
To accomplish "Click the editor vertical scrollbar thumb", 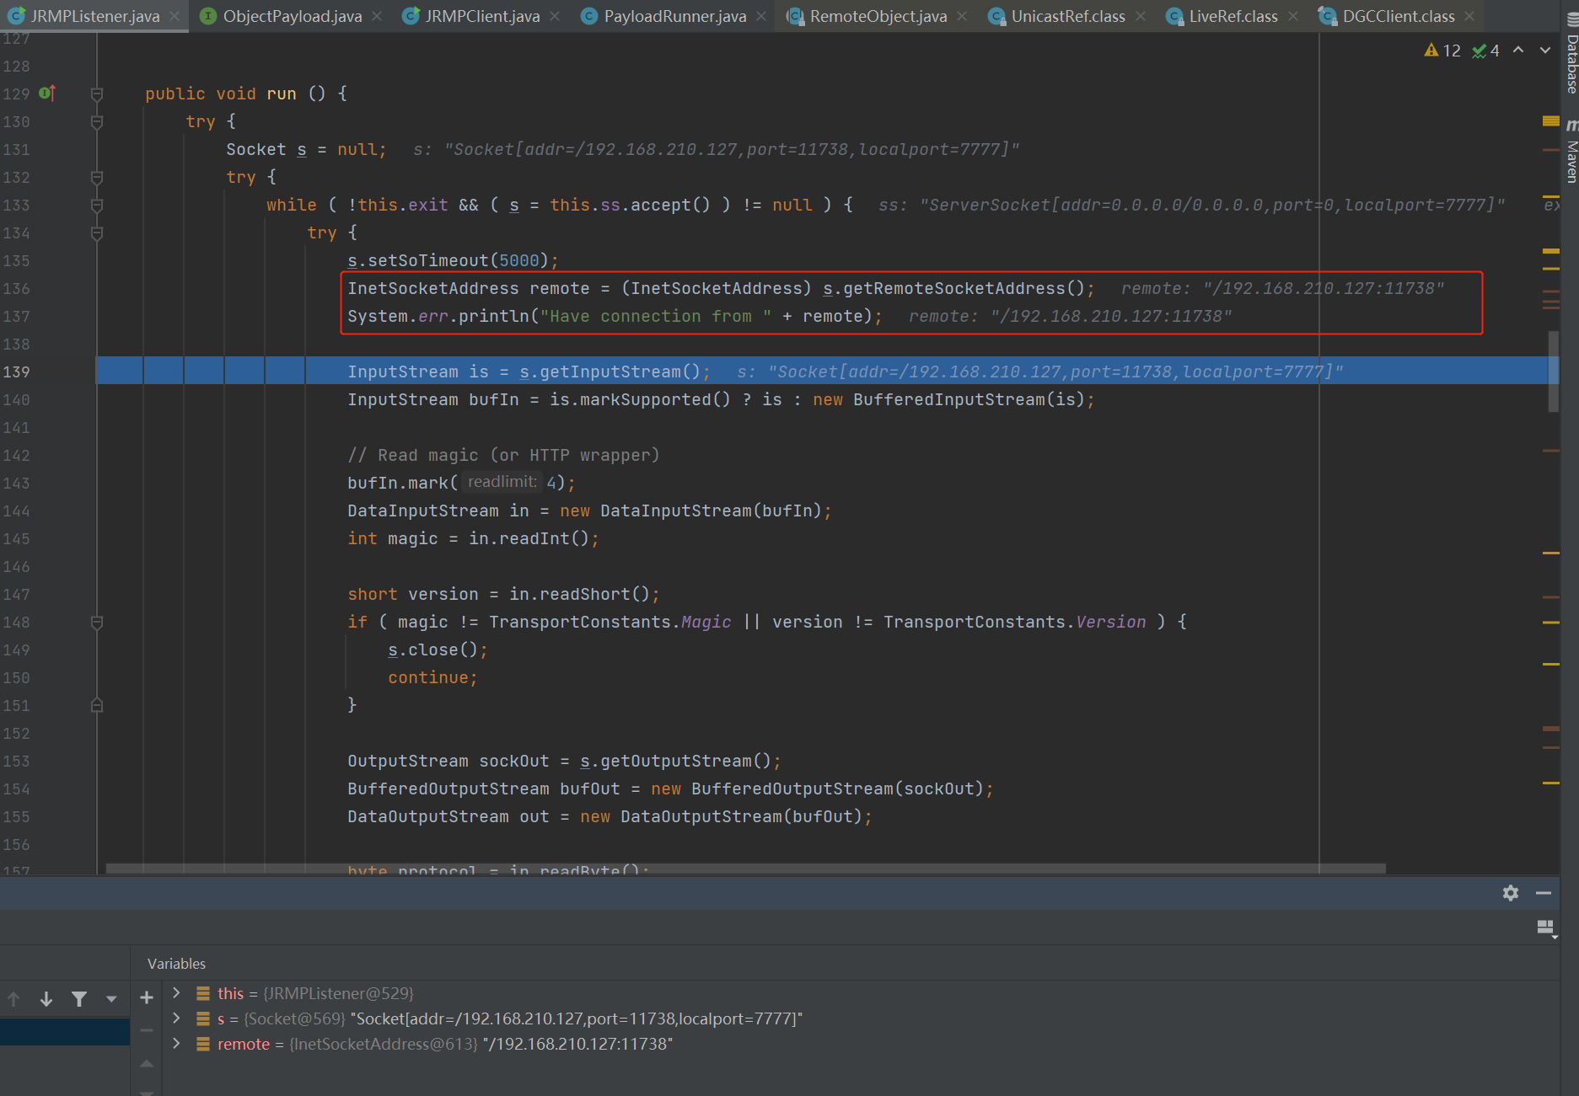I will pyautogui.click(x=1553, y=372).
